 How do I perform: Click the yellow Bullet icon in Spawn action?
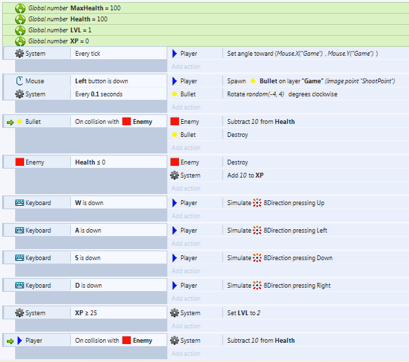253,81
